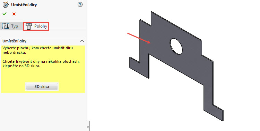260x131 pixels.
Task: Switch to the Polohy tab
Action: (36, 26)
